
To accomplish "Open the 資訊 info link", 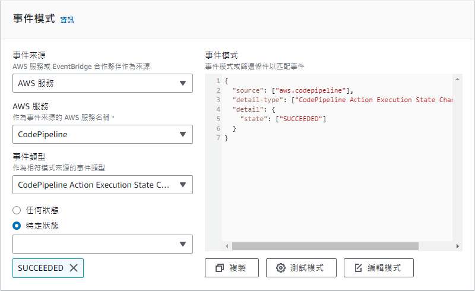I will click(x=67, y=20).
